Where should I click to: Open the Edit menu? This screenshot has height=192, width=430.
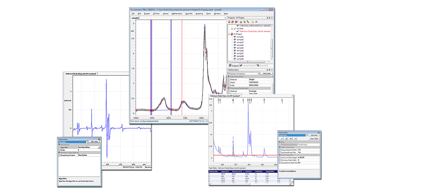[140, 13]
